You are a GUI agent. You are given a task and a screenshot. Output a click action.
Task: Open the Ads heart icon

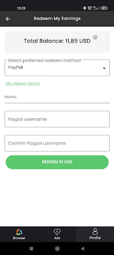point(57,232)
